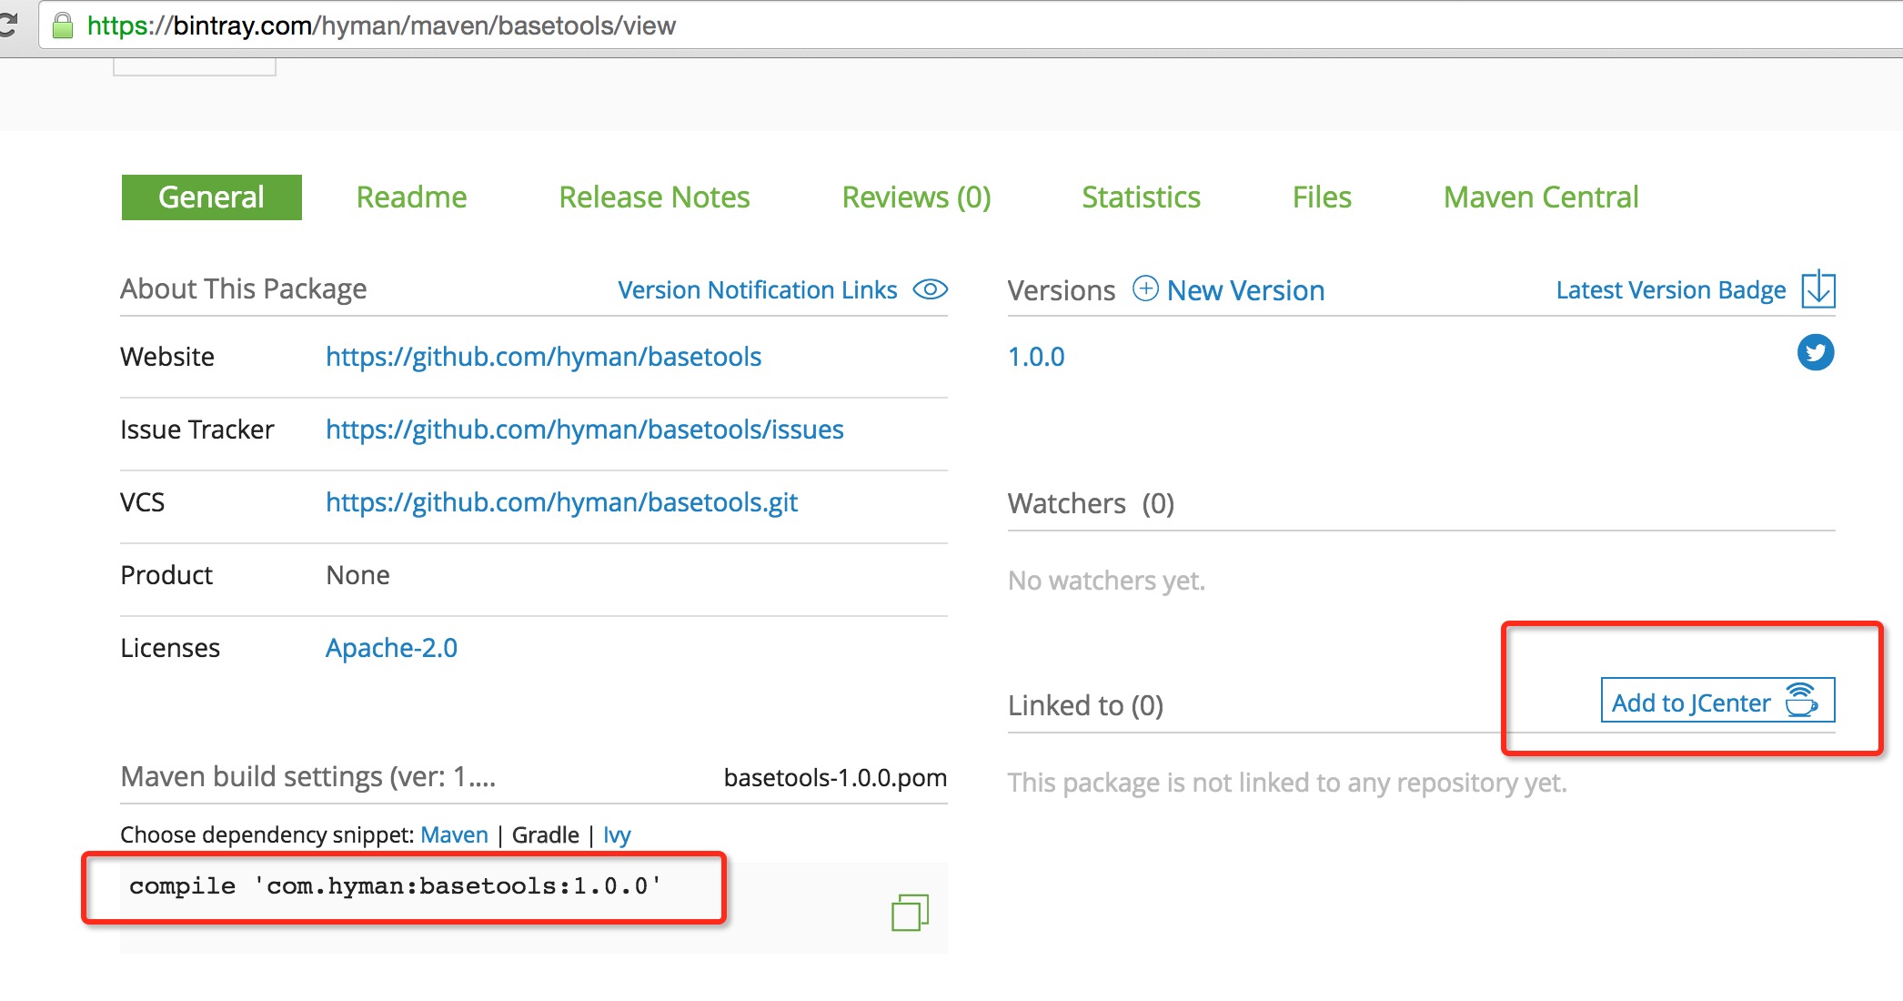1903x1001 pixels.
Task: Click the Linked to (0) heading
Action: [x=1085, y=705]
